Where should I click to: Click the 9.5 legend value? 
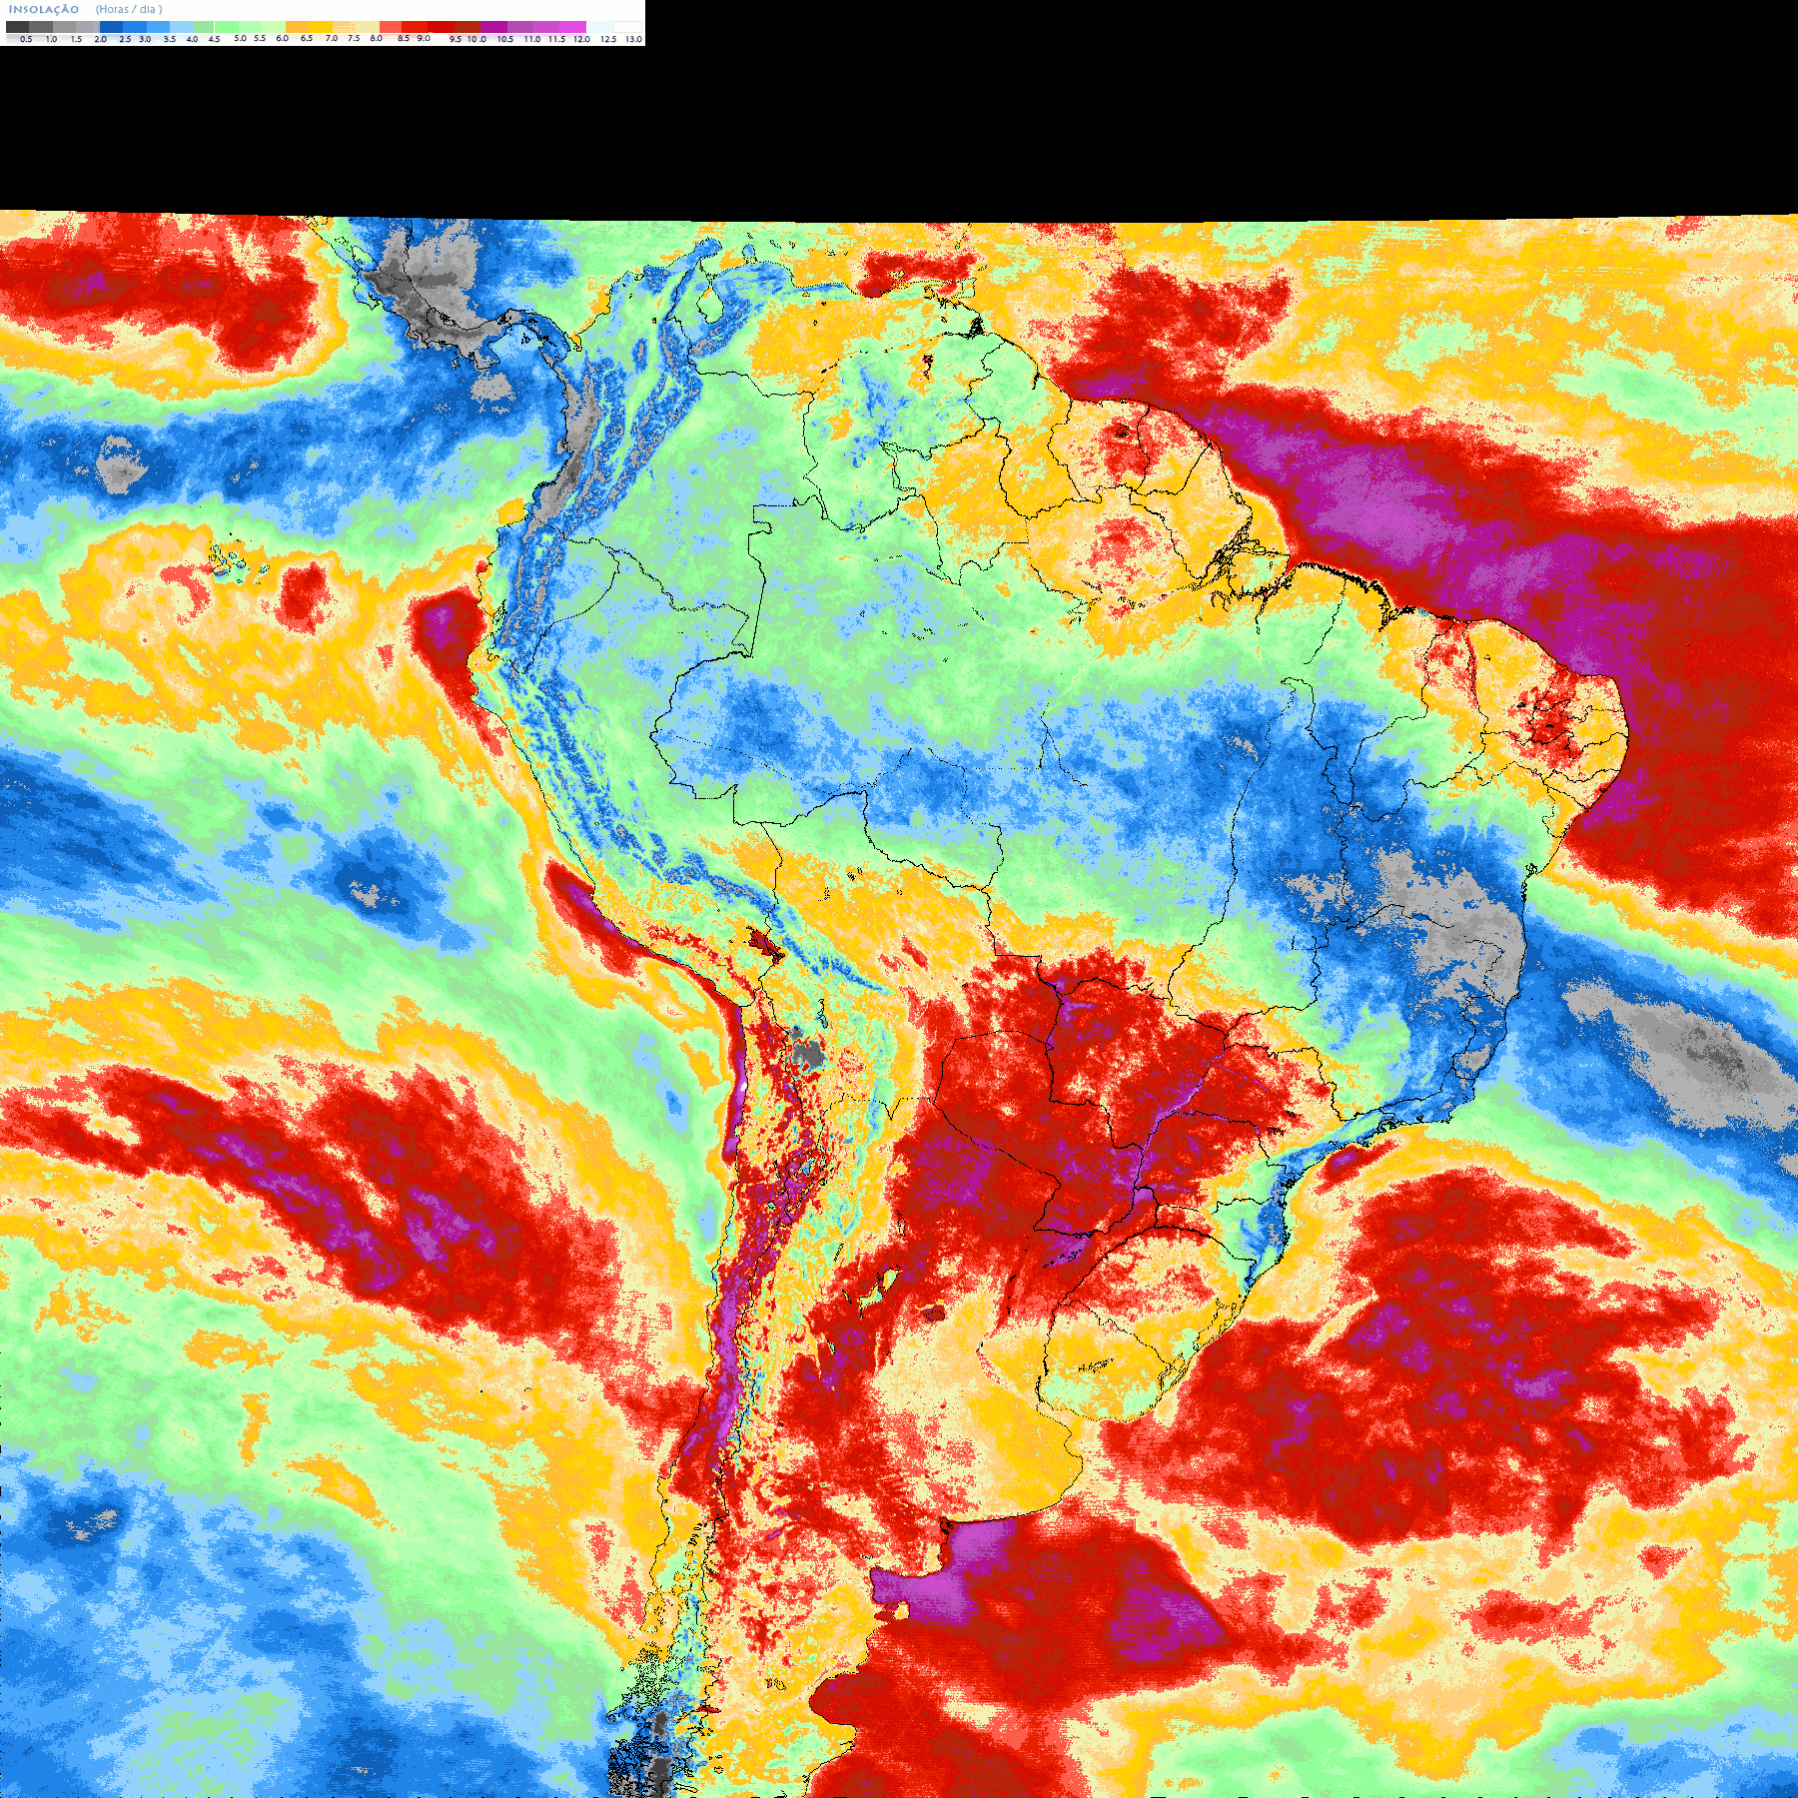pos(455,39)
